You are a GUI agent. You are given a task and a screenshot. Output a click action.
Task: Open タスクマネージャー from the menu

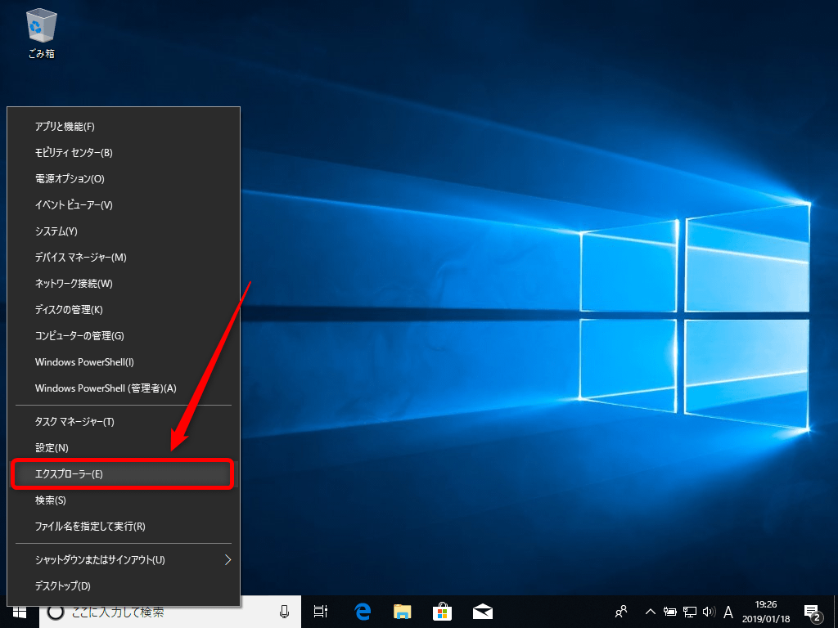click(x=74, y=421)
